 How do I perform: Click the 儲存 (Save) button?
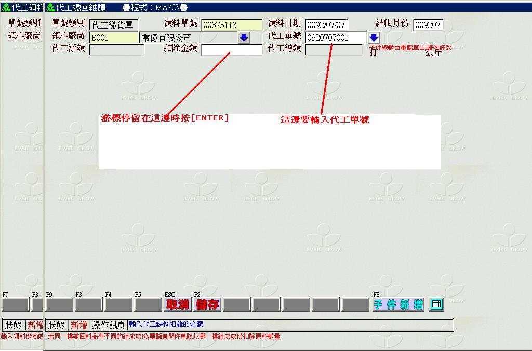(207, 305)
